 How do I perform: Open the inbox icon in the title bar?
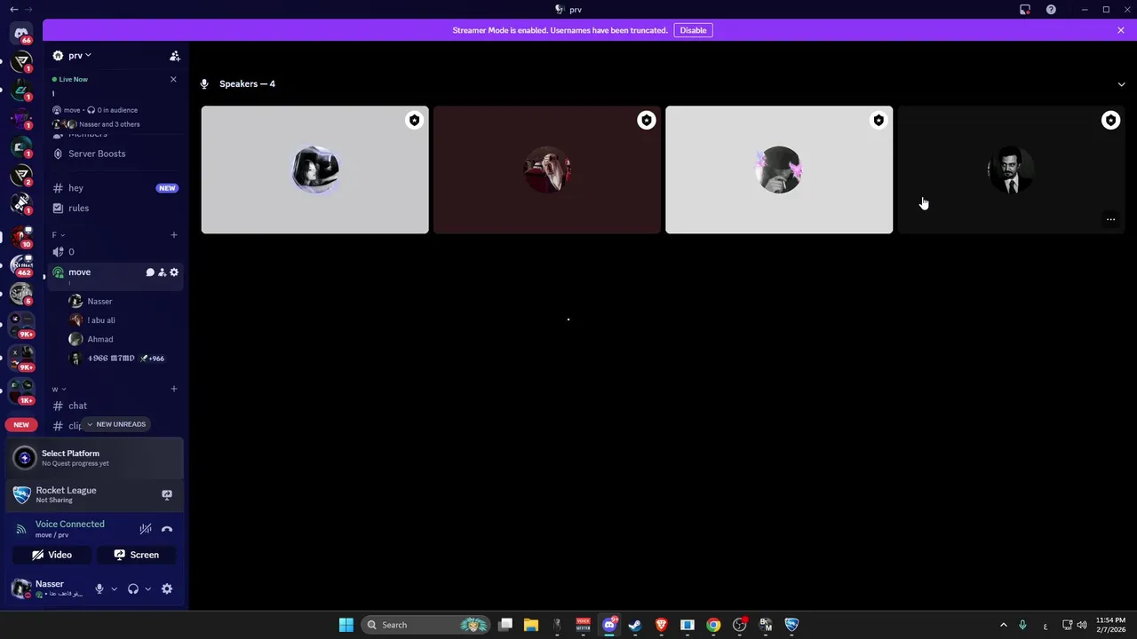click(x=1025, y=10)
